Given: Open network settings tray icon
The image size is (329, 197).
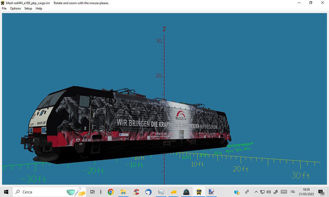Looking at the screenshot, I should [262, 192].
